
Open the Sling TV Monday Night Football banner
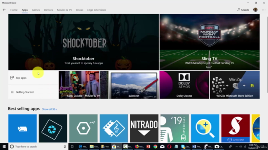(209, 42)
